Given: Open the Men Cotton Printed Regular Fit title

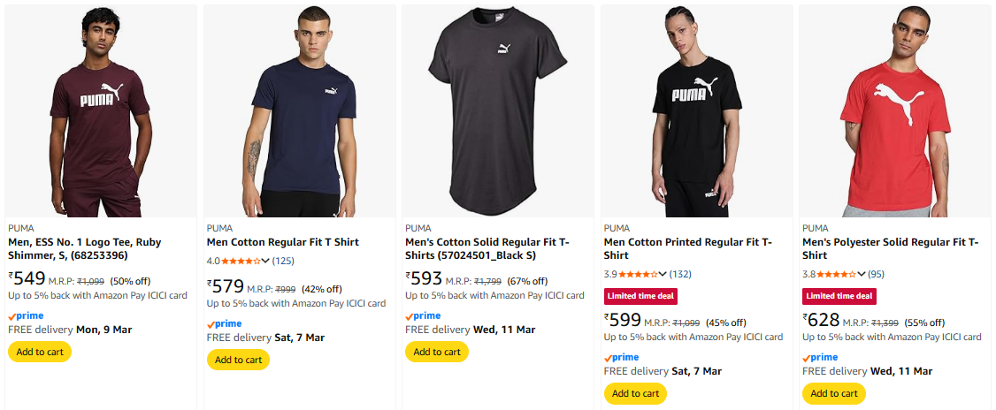Looking at the screenshot, I should 688,248.
